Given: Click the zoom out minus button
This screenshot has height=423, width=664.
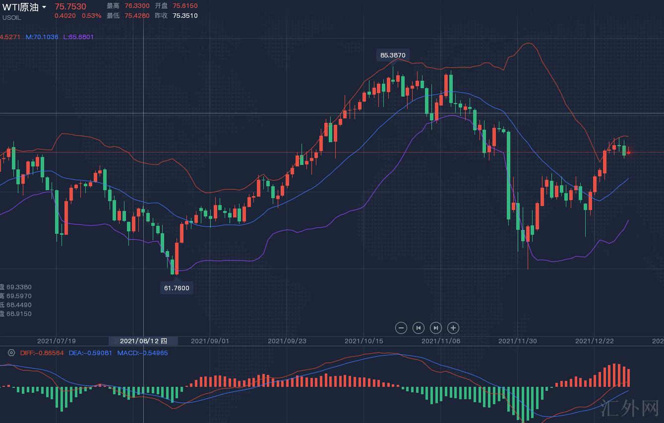Looking at the screenshot, I should click(401, 327).
